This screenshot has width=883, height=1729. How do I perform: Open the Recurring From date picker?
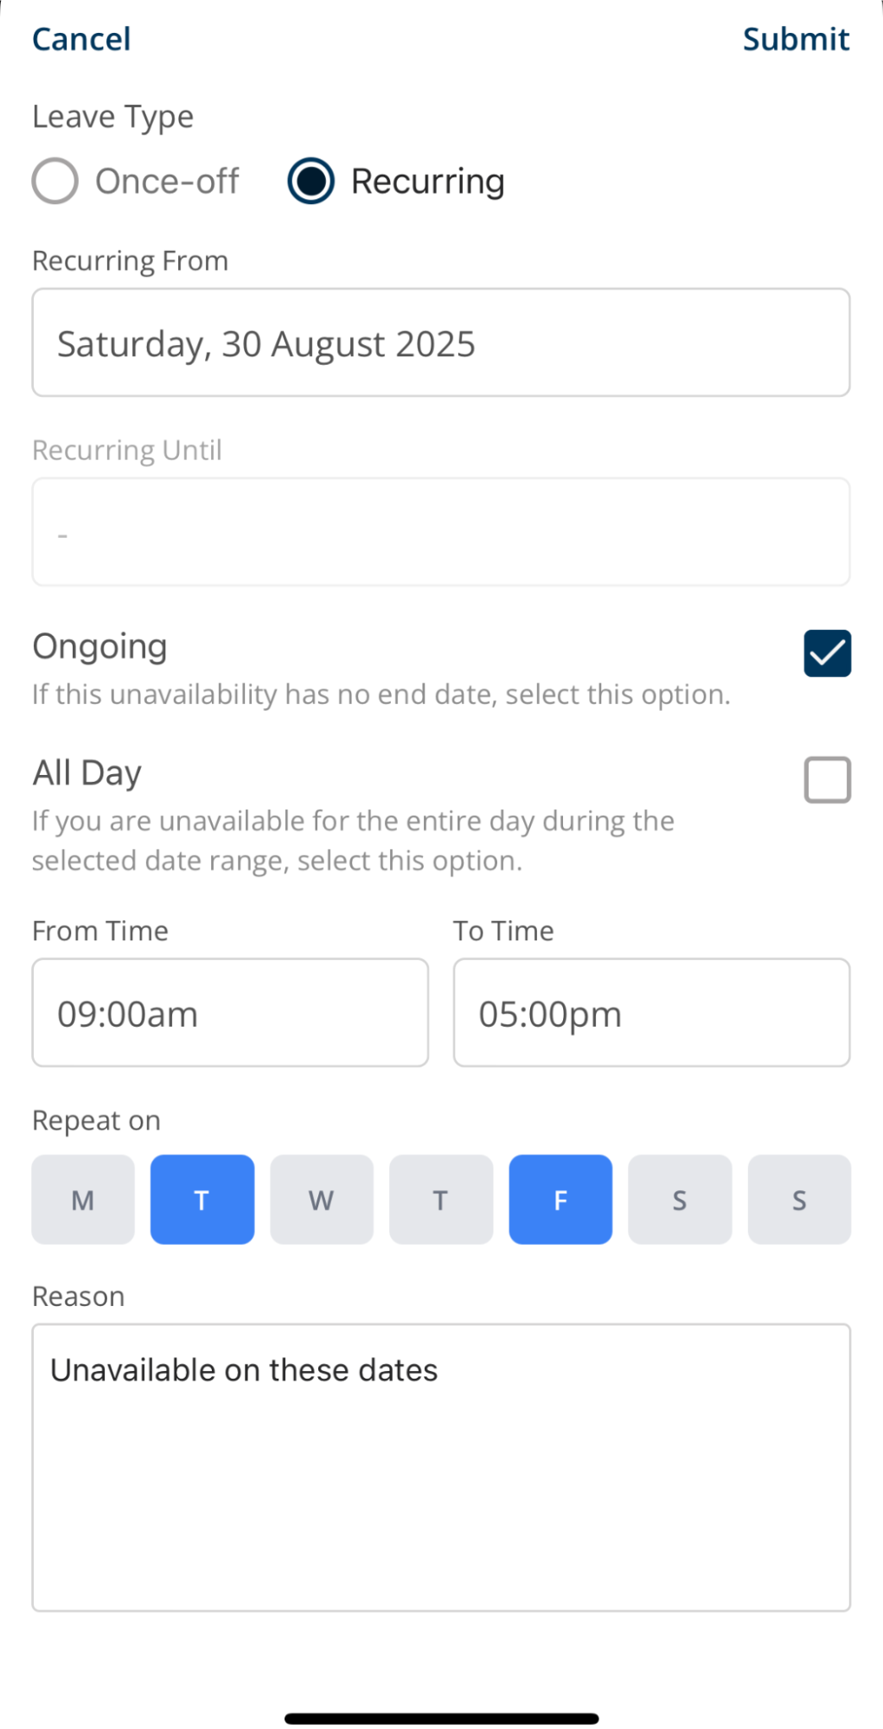click(441, 343)
